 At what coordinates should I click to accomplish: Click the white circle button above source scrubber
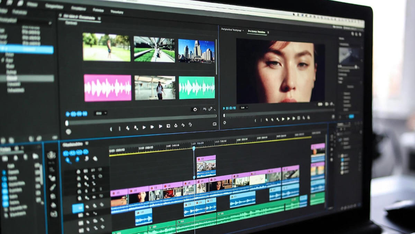[x=195, y=109]
